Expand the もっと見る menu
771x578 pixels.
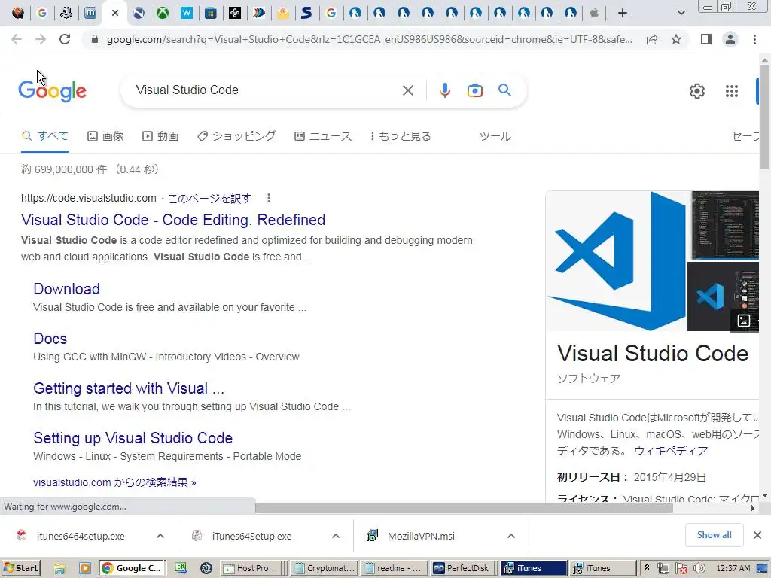click(401, 136)
